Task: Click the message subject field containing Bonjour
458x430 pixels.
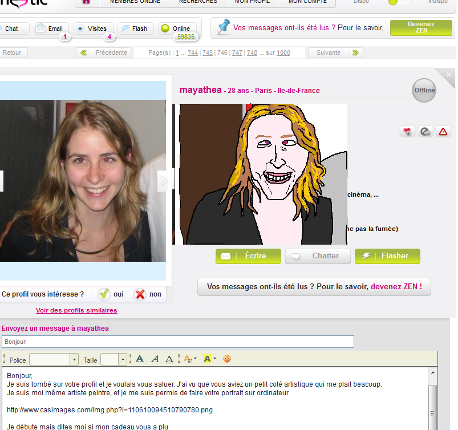Action: click(177, 342)
